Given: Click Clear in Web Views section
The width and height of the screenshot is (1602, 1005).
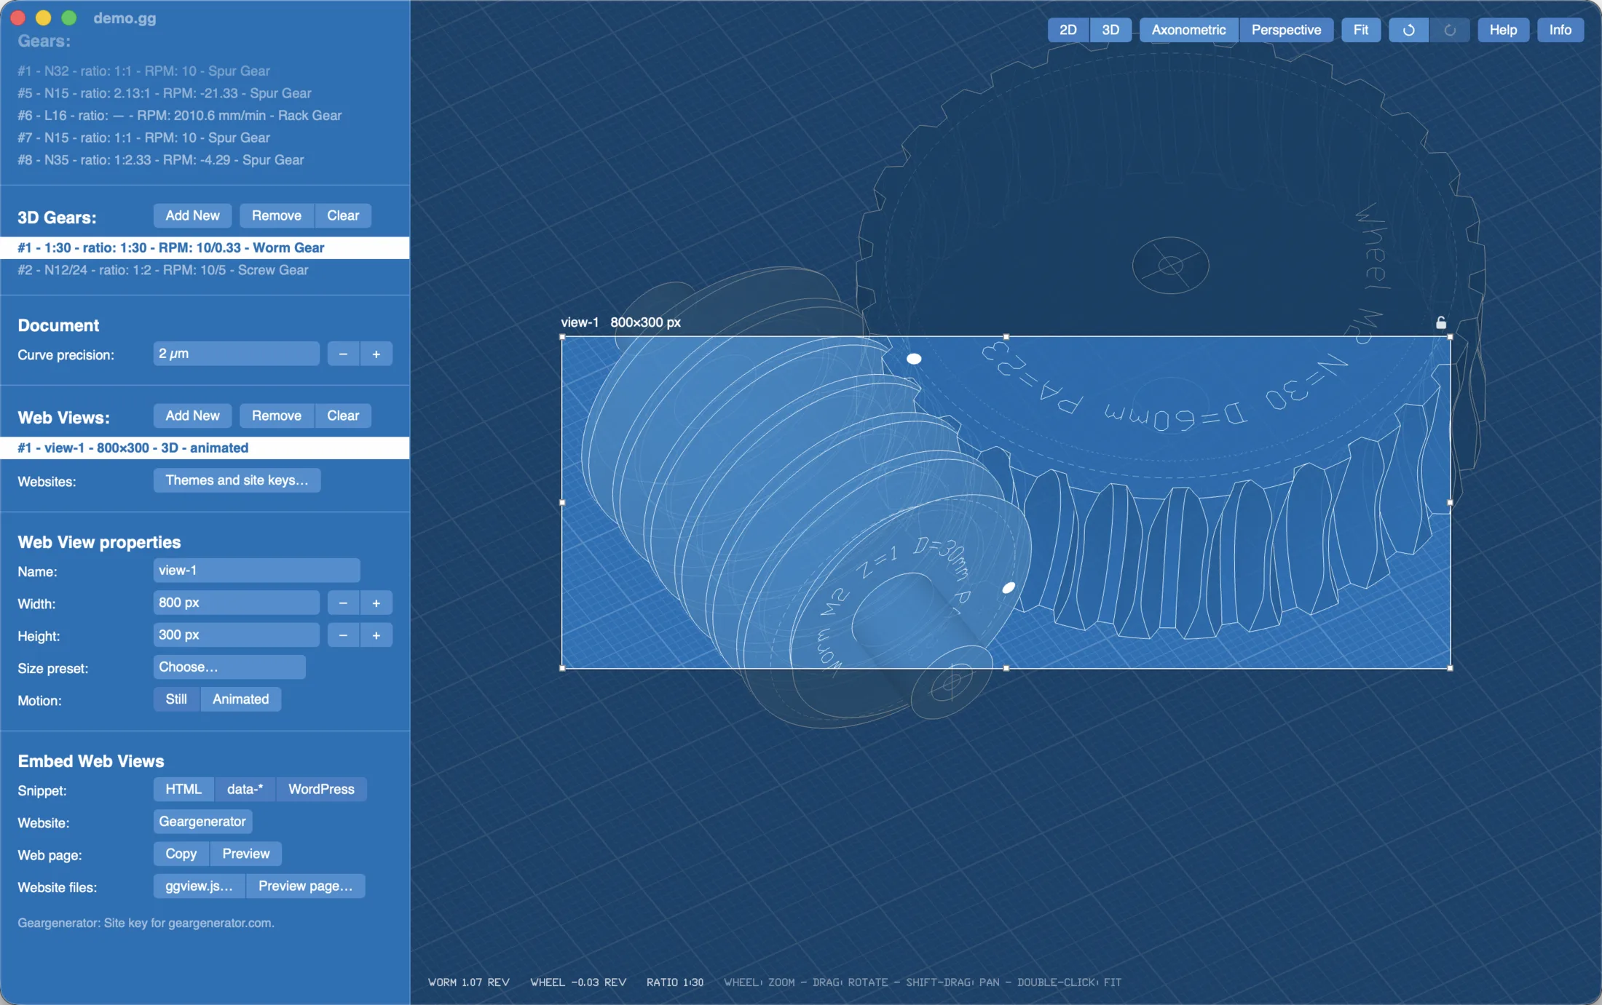Looking at the screenshot, I should 343,416.
